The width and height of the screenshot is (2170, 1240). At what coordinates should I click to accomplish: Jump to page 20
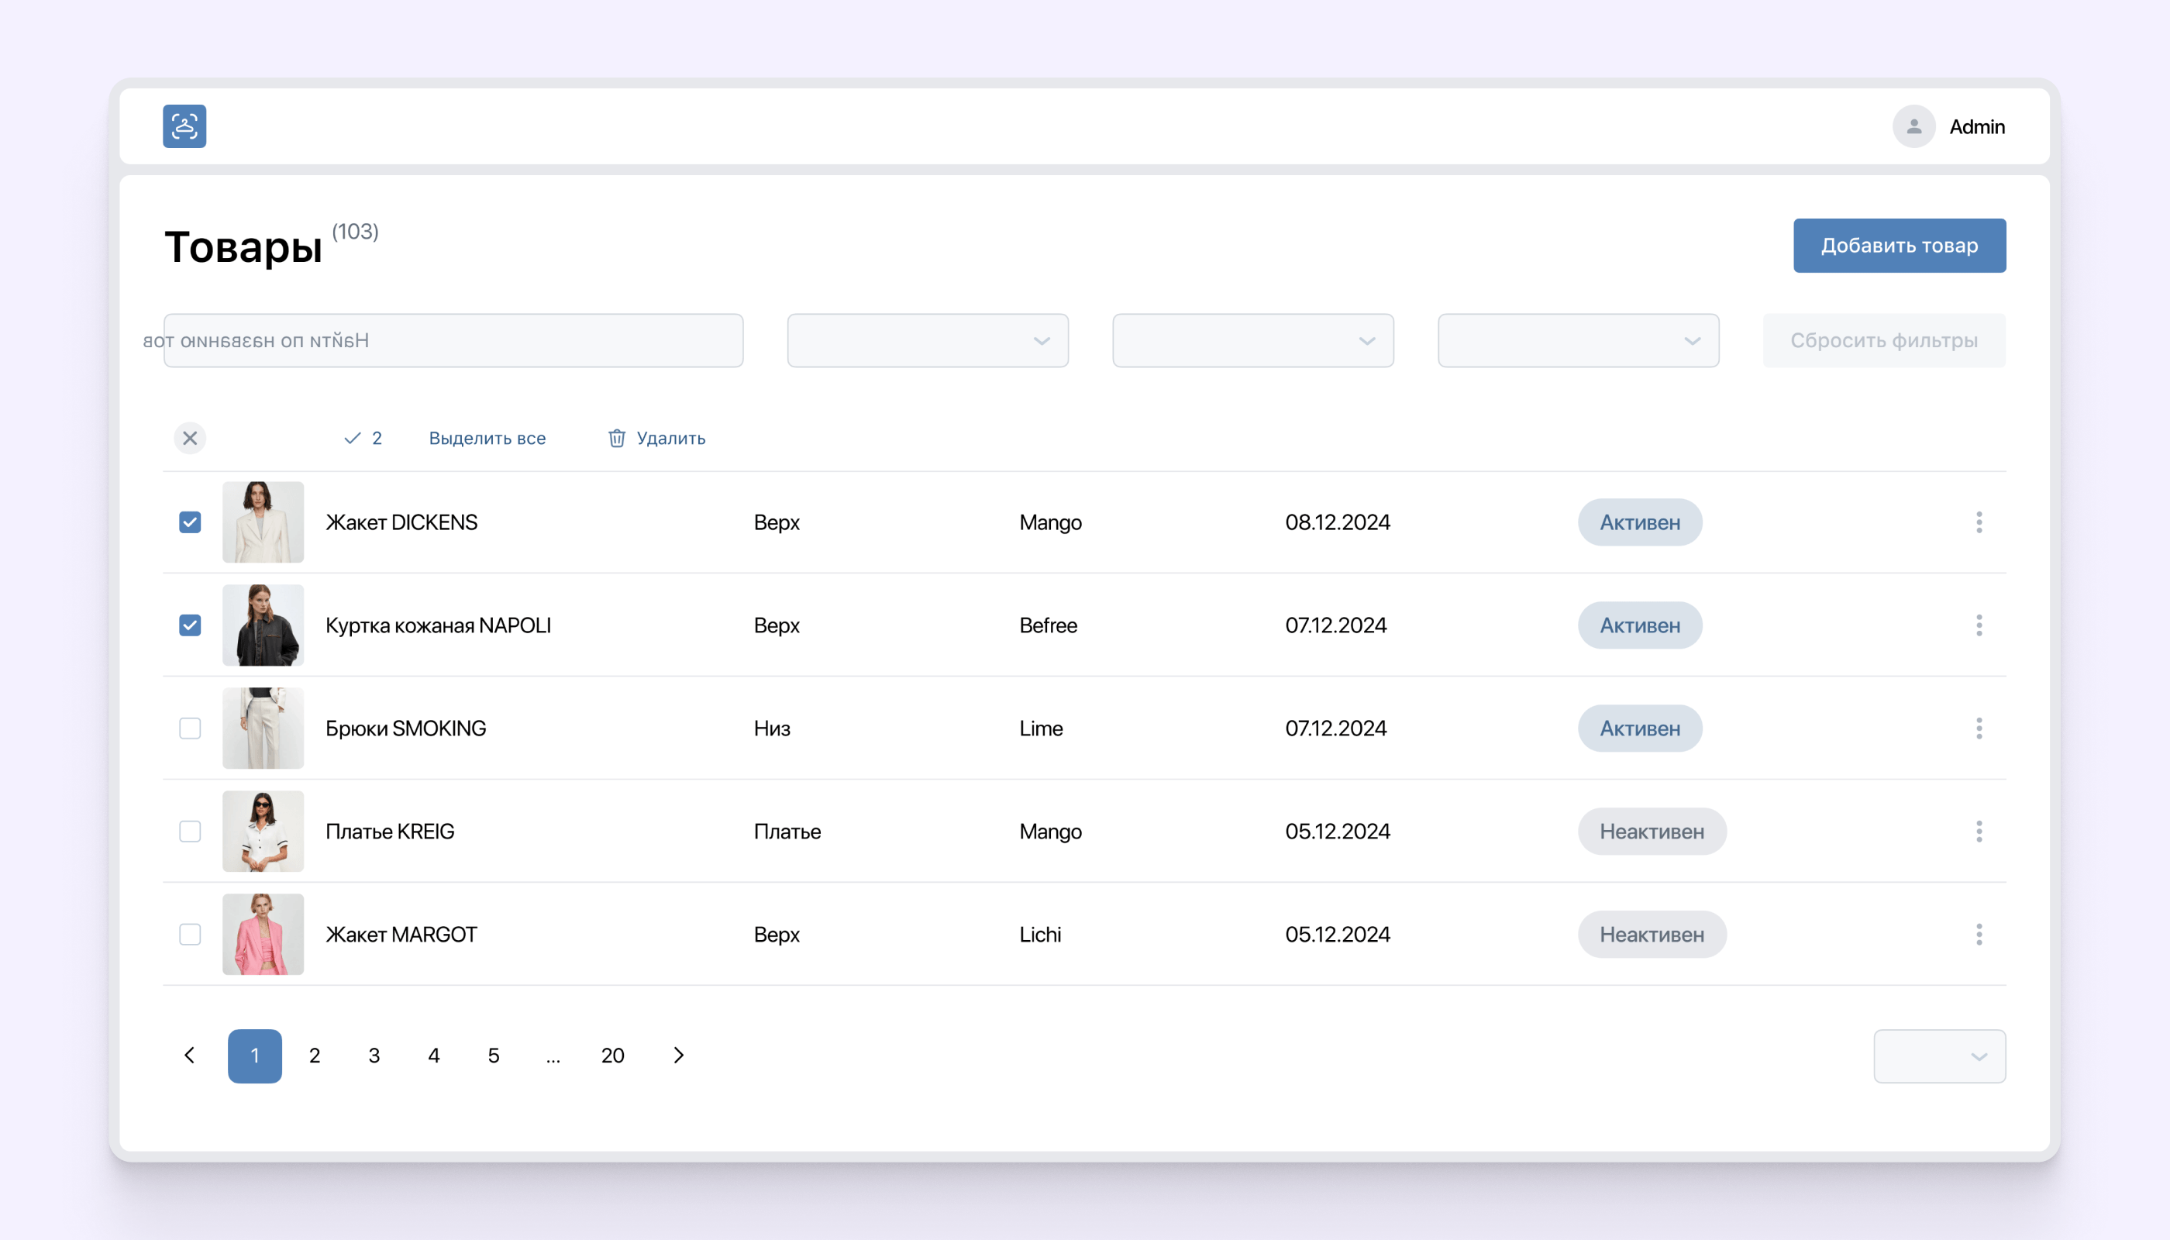(612, 1056)
